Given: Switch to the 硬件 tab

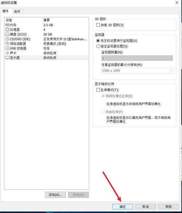Looking at the screenshot, I should [x=6, y=11].
